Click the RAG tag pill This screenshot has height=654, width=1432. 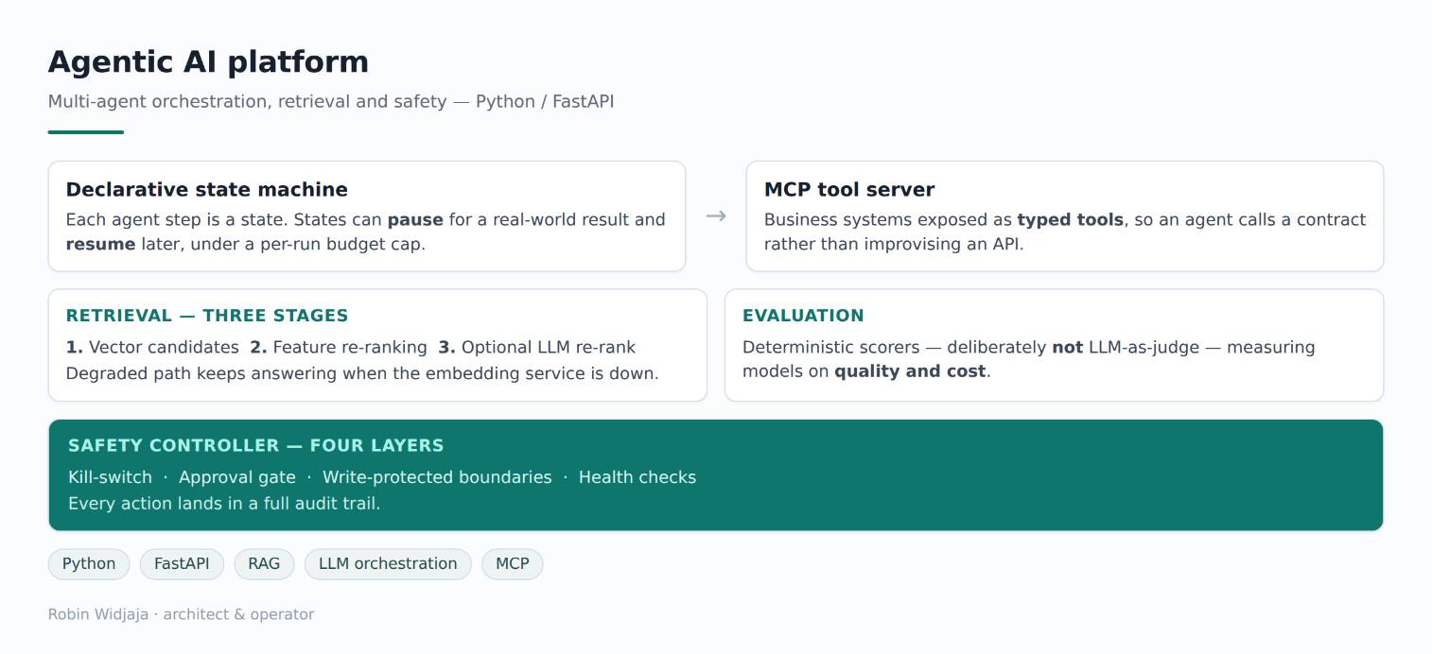pos(264,564)
